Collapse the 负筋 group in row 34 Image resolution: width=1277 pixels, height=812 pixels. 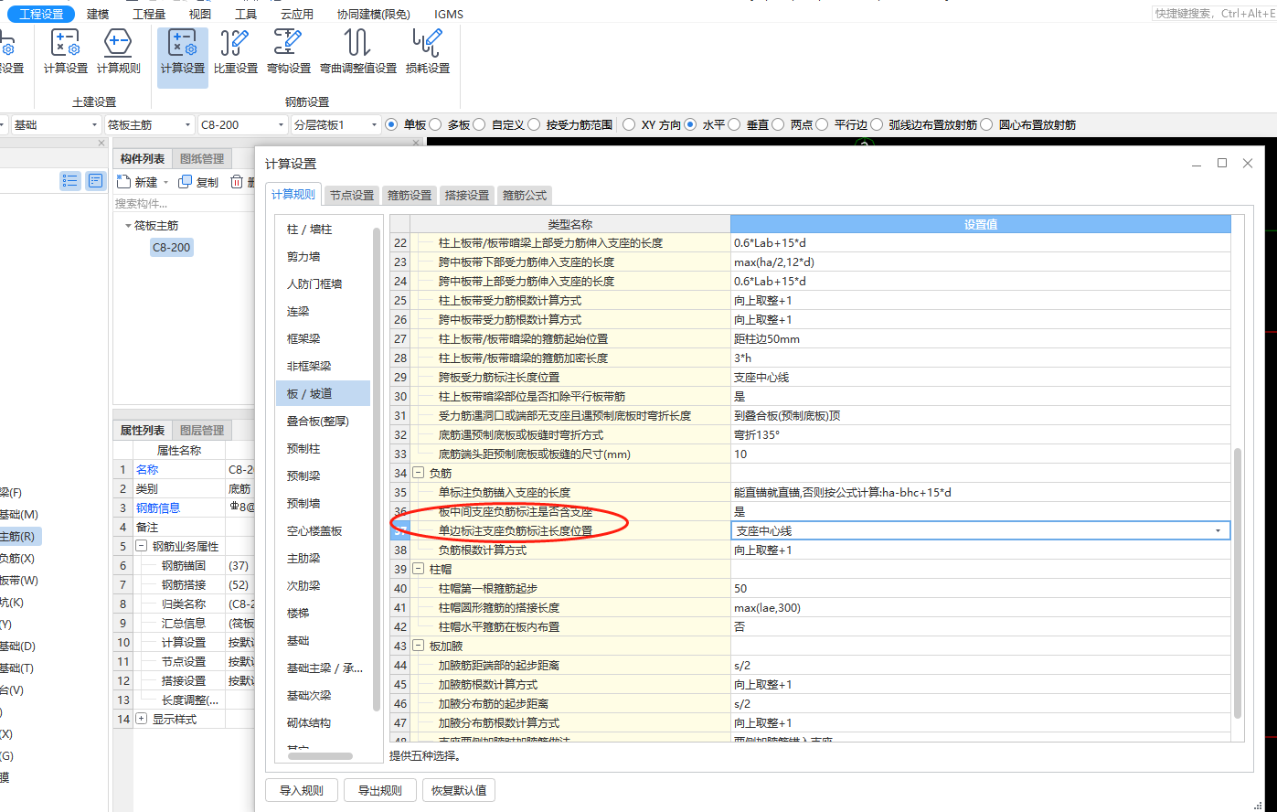[419, 474]
